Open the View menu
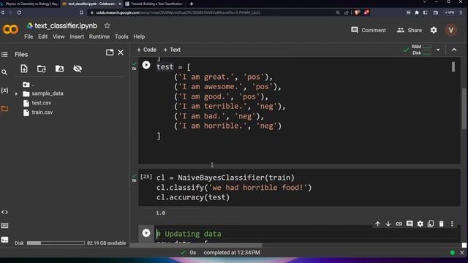The image size is (468, 263). point(58,37)
